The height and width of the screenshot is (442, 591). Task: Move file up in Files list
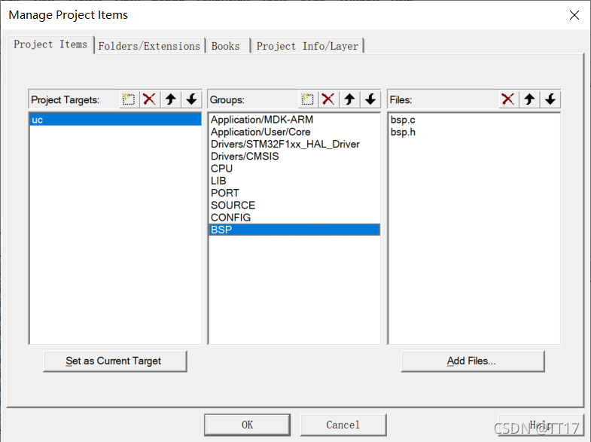coord(529,99)
